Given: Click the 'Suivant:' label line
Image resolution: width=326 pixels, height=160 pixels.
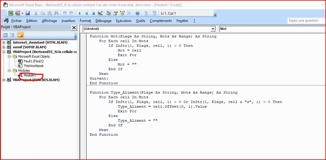Looking at the screenshot, I should click(99, 78).
